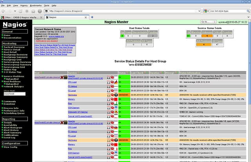Click the browser search input field
The width and height of the screenshot is (251, 162).
(x=228, y=11)
